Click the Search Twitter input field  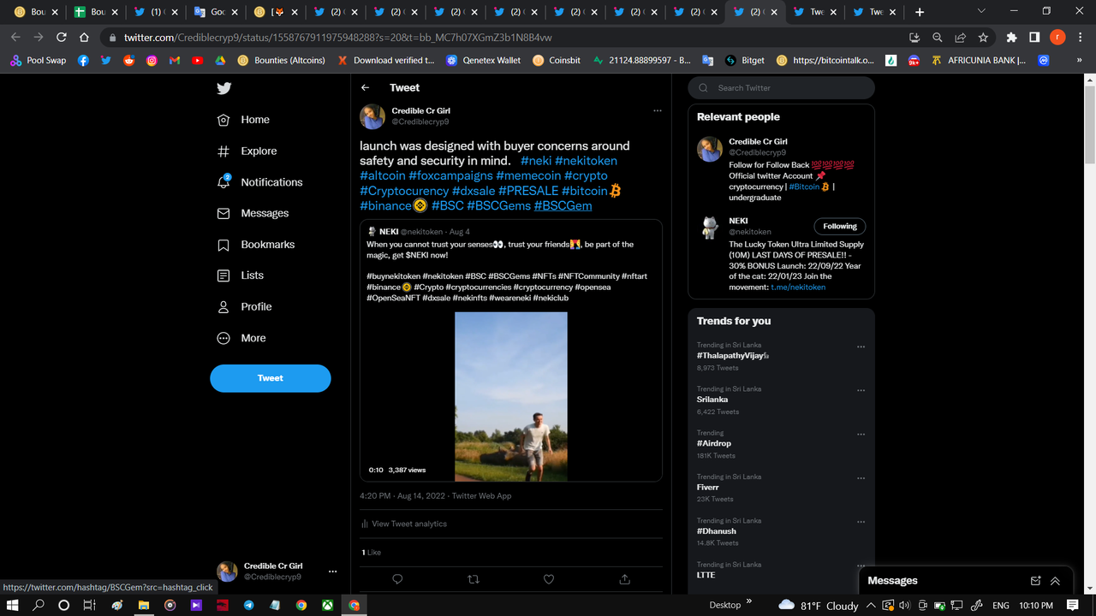781,87
